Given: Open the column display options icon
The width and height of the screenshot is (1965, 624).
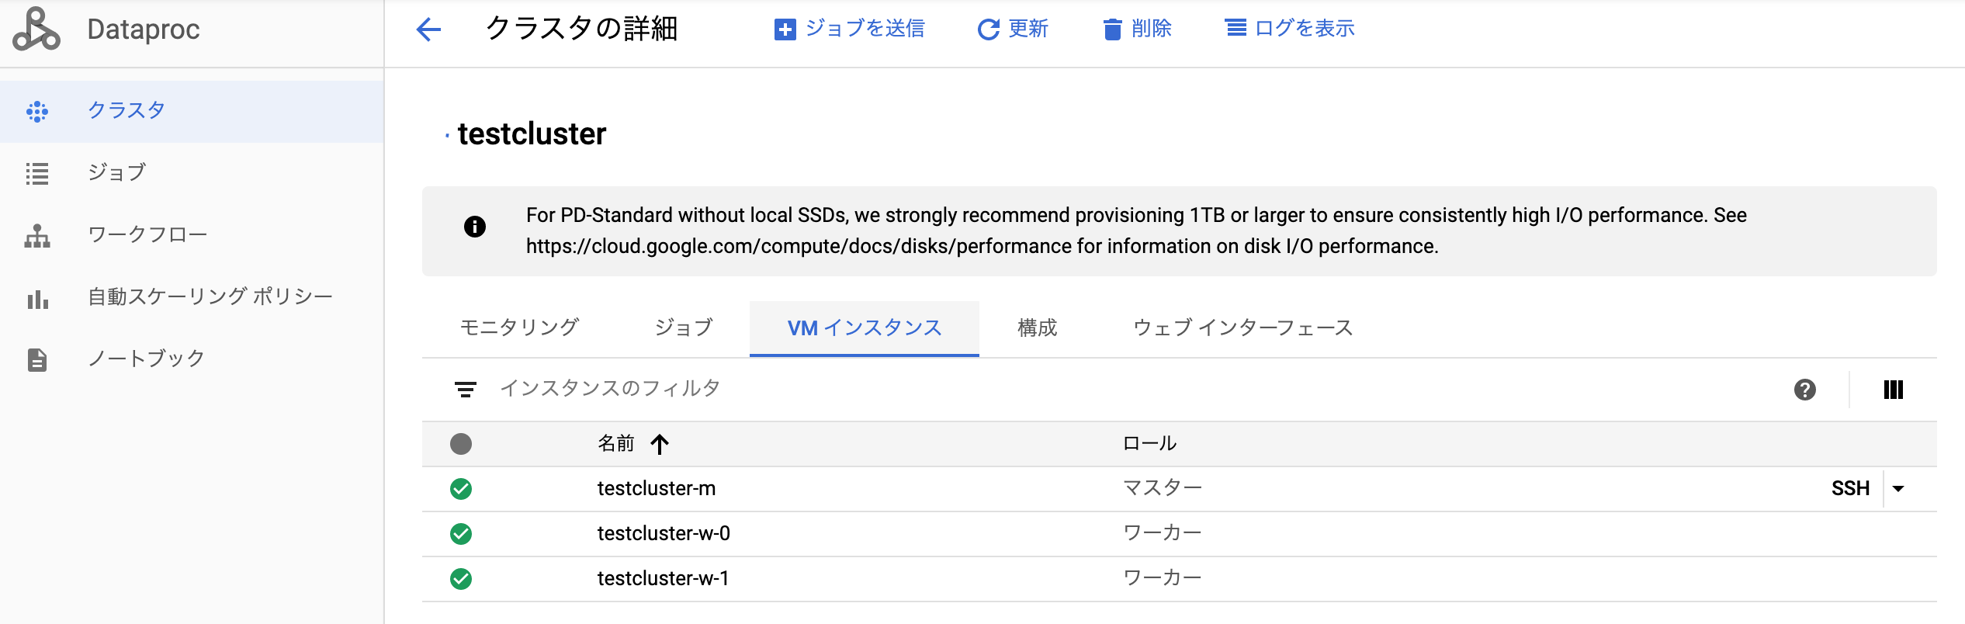Looking at the screenshot, I should click(1893, 390).
